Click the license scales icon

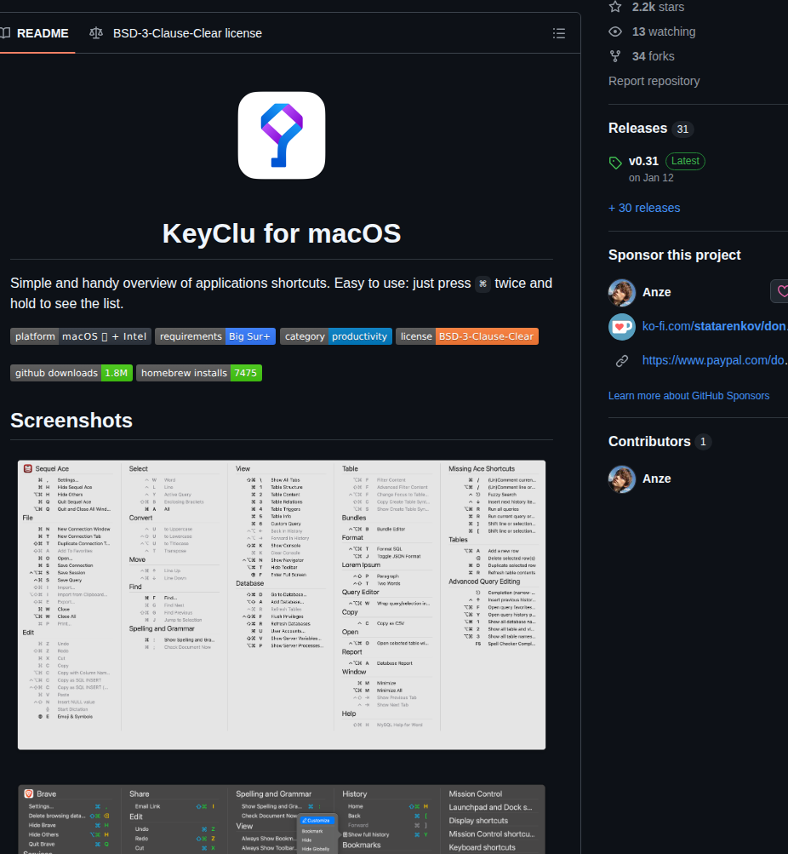coord(96,33)
